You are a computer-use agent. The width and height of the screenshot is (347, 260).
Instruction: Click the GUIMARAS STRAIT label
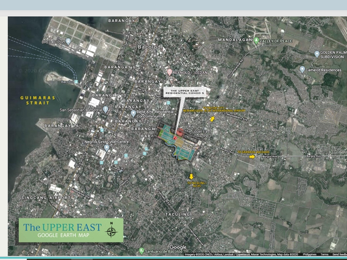point(37,100)
